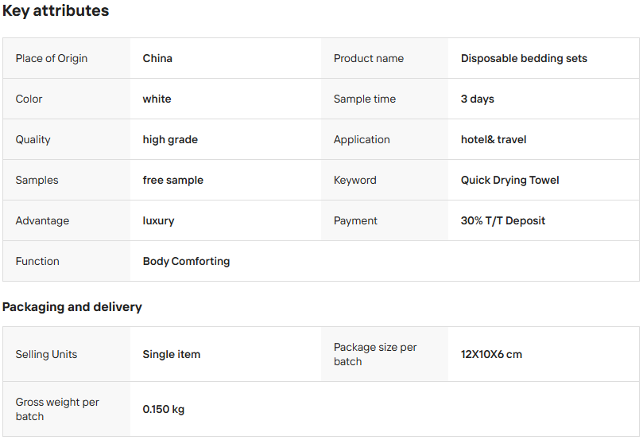Select the Product name label
The width and height of the screenshot is (643, 440).
pos(369,58)
